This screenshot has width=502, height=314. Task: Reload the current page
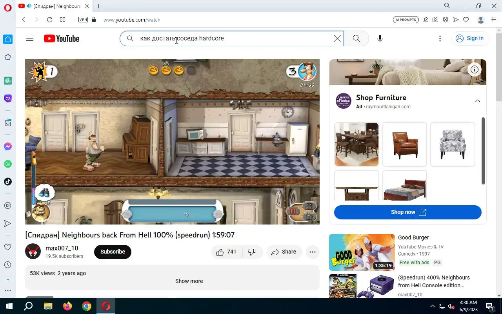49,20
